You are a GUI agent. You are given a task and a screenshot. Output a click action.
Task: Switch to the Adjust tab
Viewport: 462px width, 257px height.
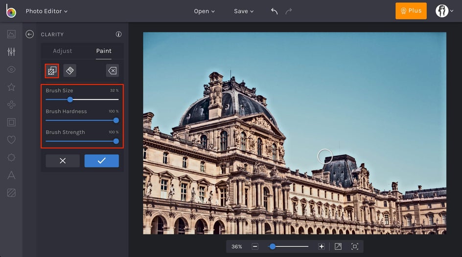62,51
